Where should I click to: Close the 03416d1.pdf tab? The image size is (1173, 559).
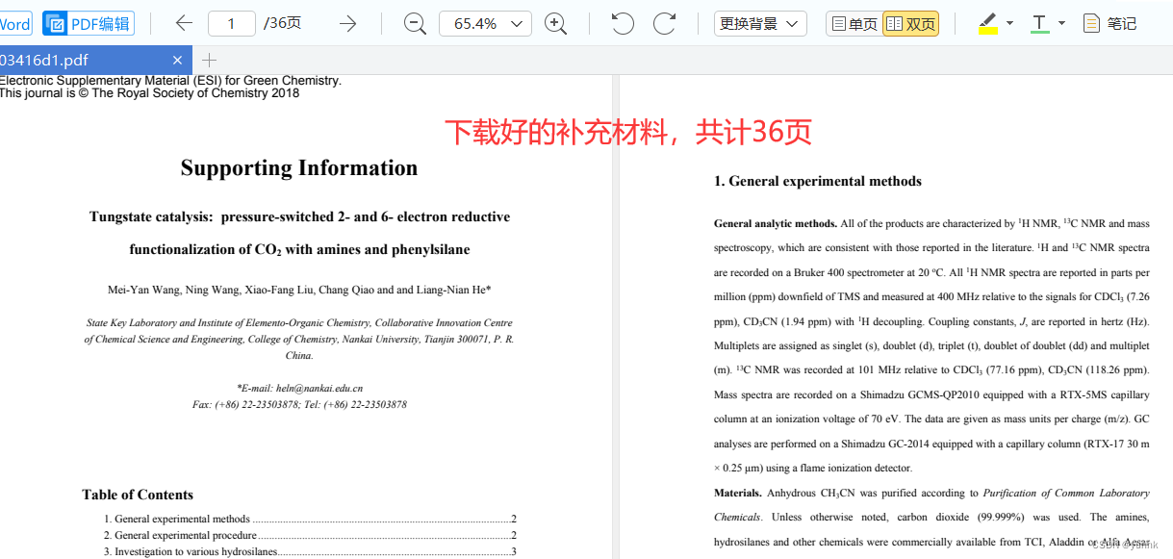point(177,60)
